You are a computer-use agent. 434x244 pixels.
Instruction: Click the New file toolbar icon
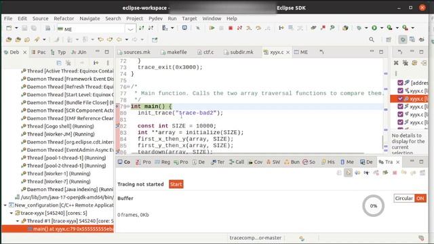point(9,28)
